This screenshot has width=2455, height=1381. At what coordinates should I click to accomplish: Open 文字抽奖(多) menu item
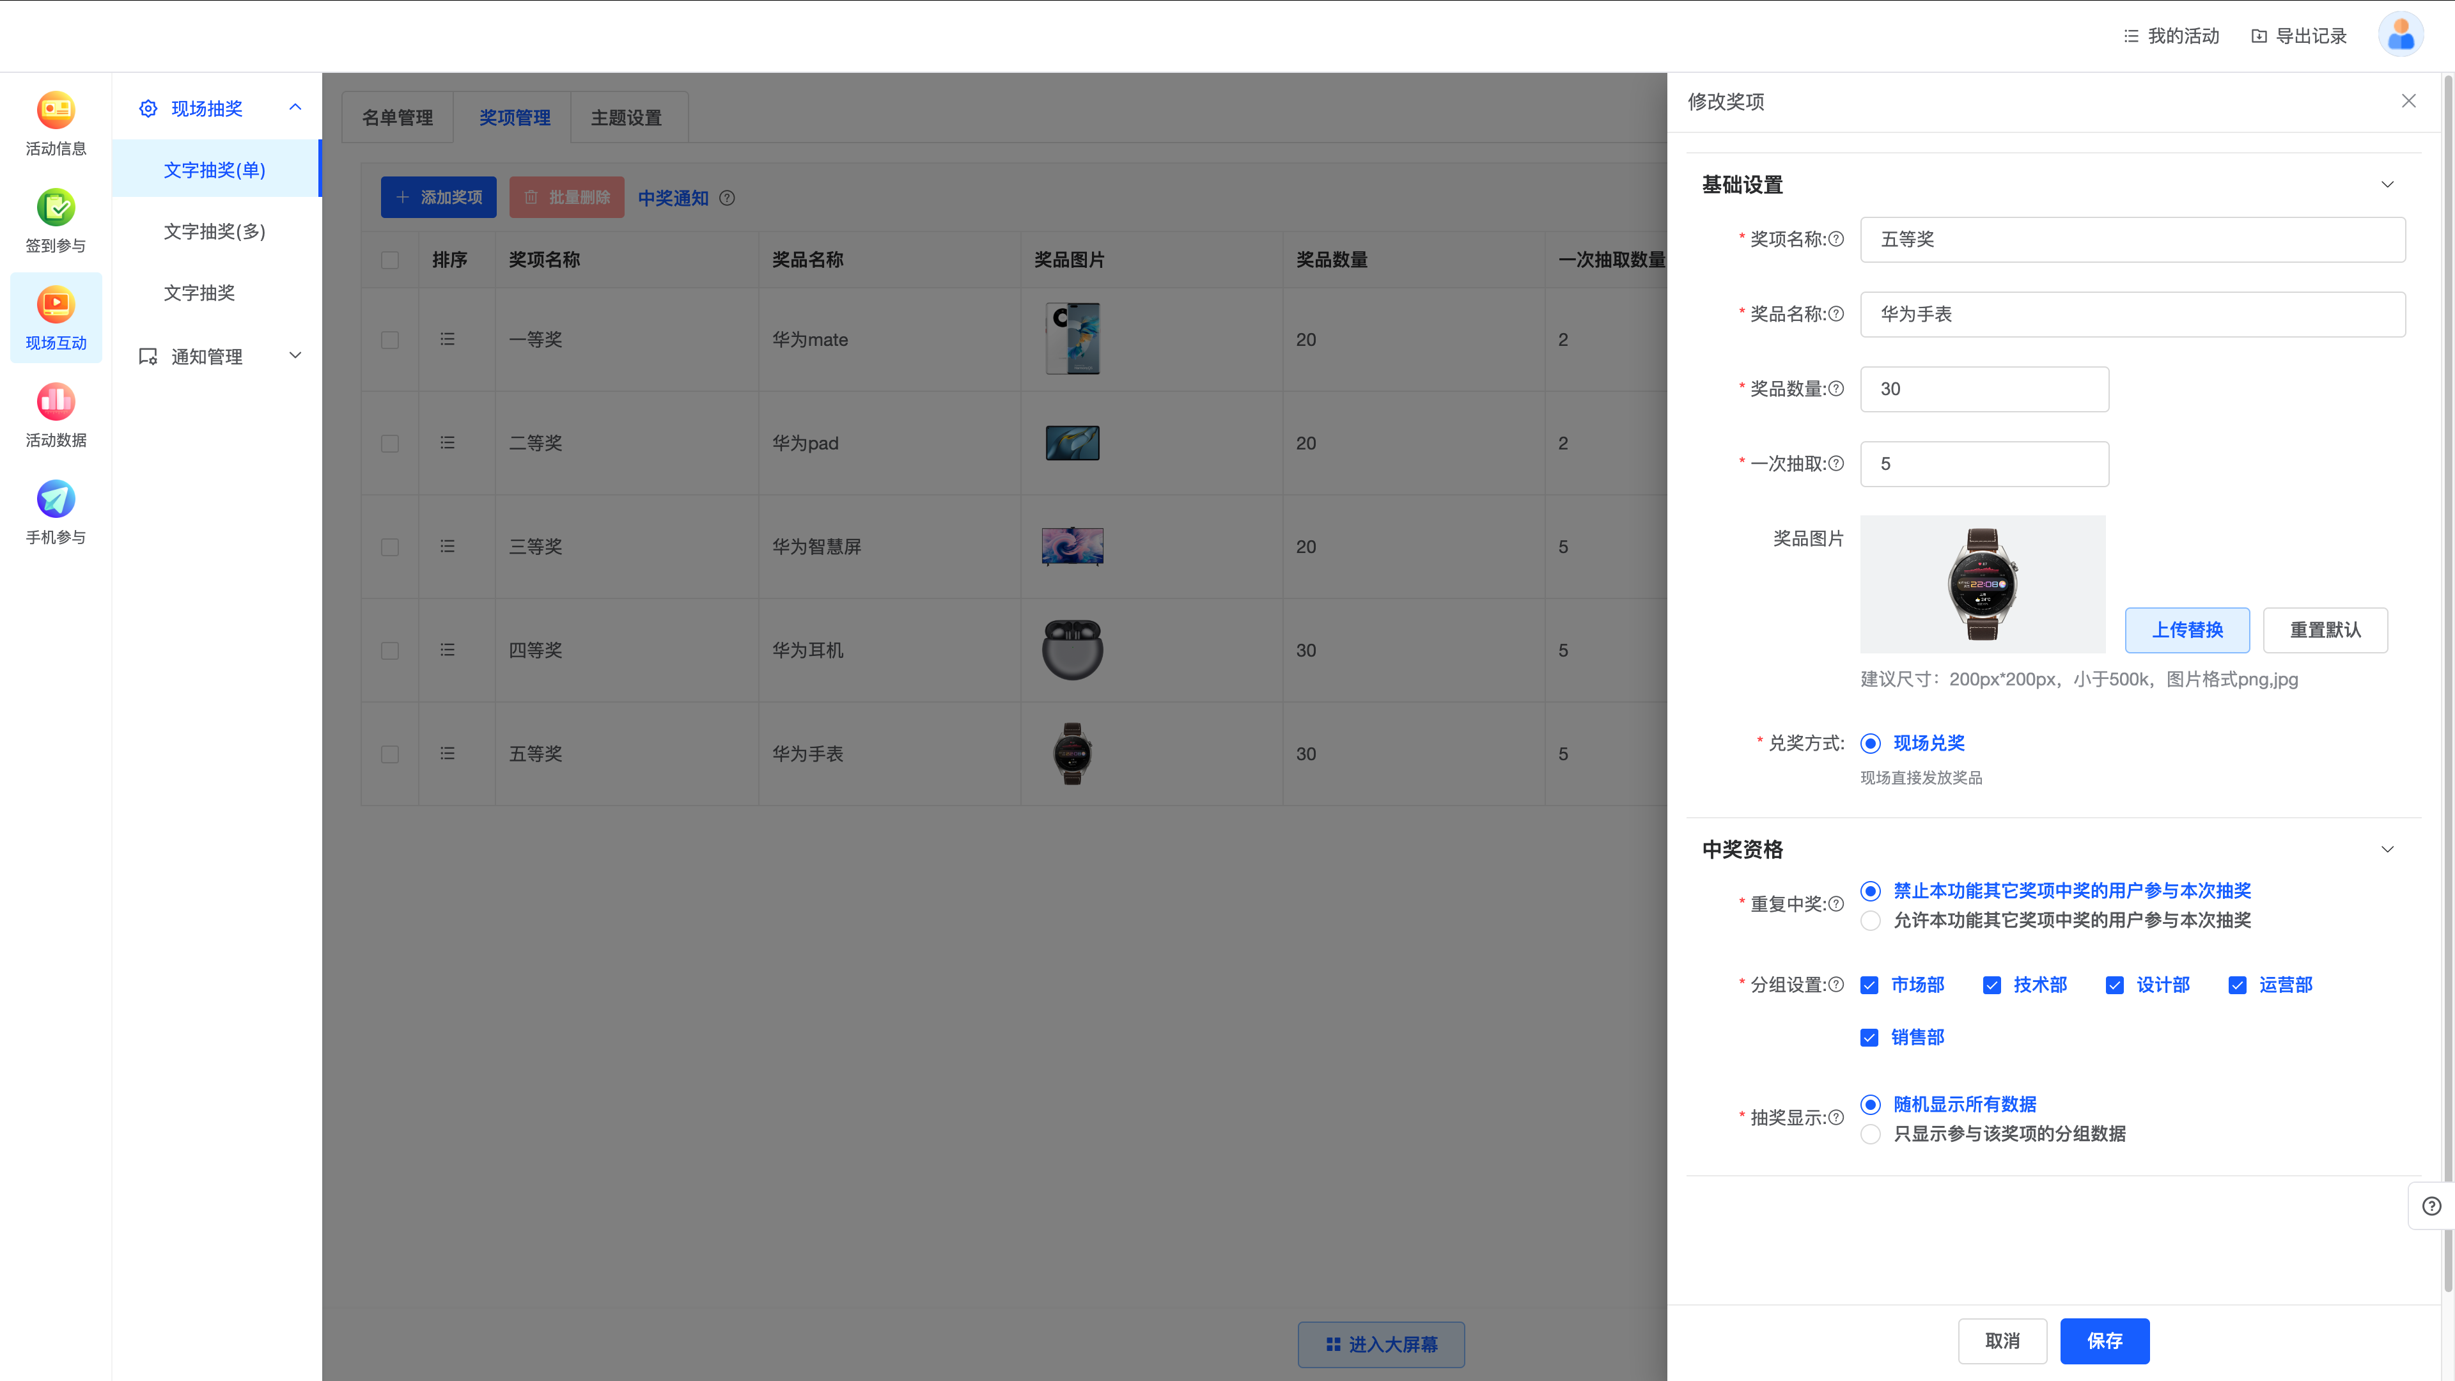pos(214,231)
